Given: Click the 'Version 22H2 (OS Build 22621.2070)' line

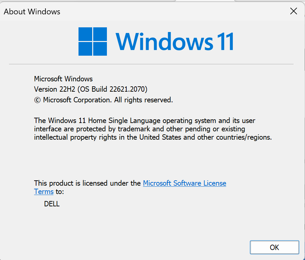Looking at the screenshot, I should [x=91, y=89].
